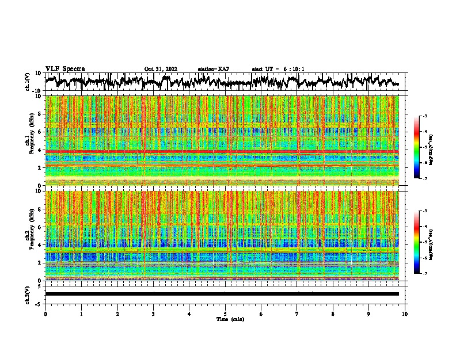This screenshot has height=352, width=456.
Task: Click ch.2 color scale '-7' label
Action: coord(424,273)
